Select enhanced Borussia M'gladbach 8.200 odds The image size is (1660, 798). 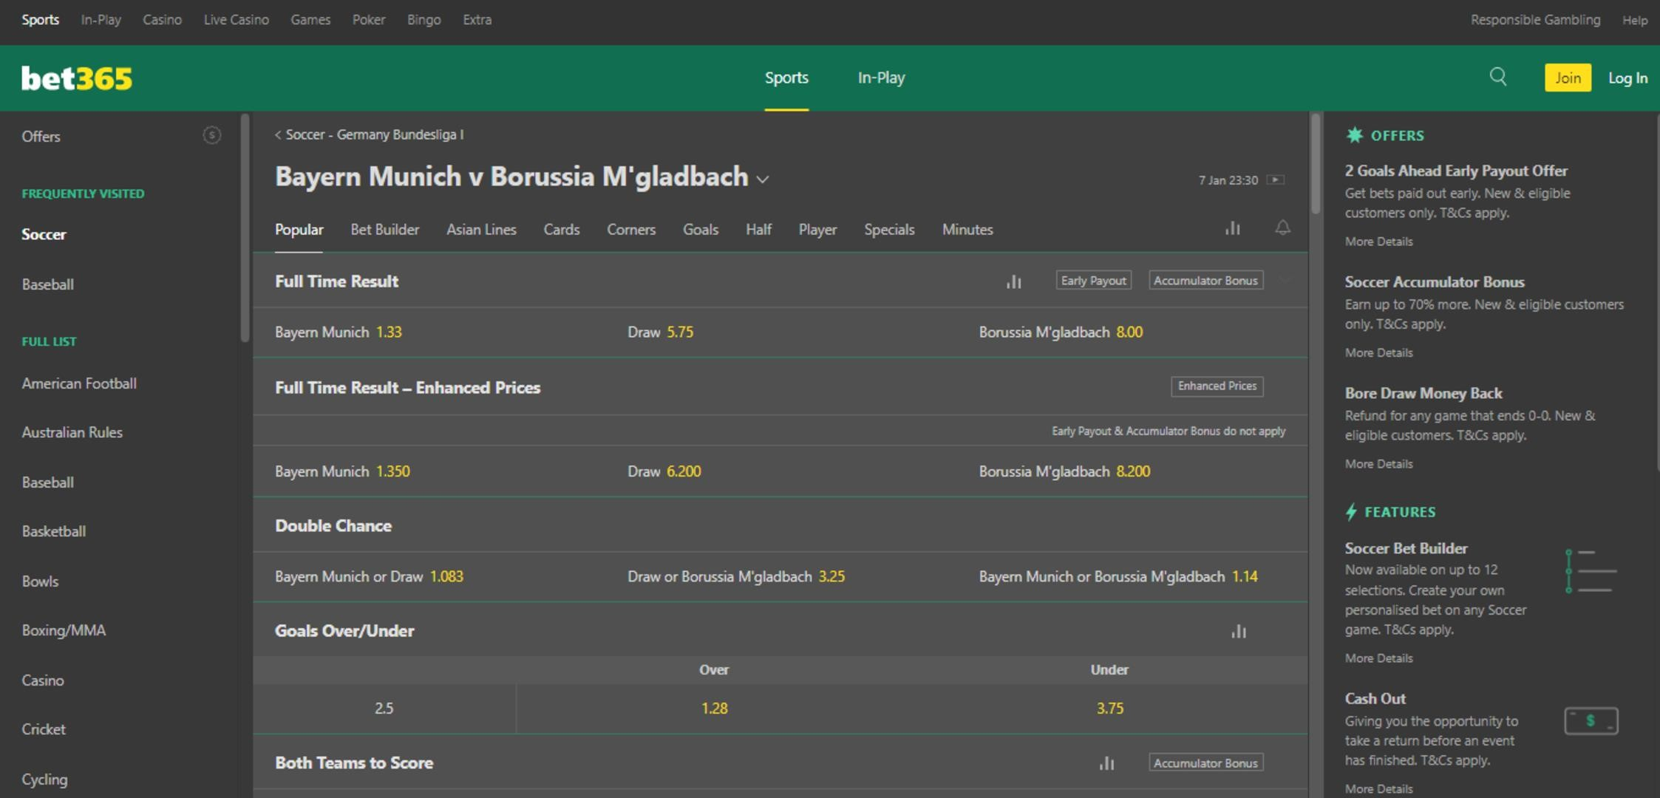(1132, 471)
